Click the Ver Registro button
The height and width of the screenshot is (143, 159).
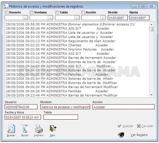(x=139, y=135)
